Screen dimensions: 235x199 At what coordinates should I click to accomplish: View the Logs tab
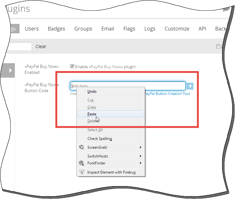(x=150, y=29)
